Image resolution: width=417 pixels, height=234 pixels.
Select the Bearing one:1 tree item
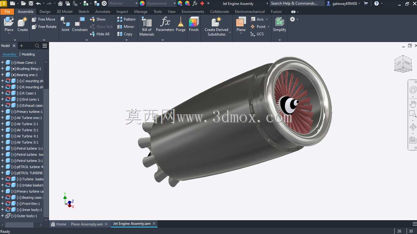pyautogui.click(x=25, y=75)
